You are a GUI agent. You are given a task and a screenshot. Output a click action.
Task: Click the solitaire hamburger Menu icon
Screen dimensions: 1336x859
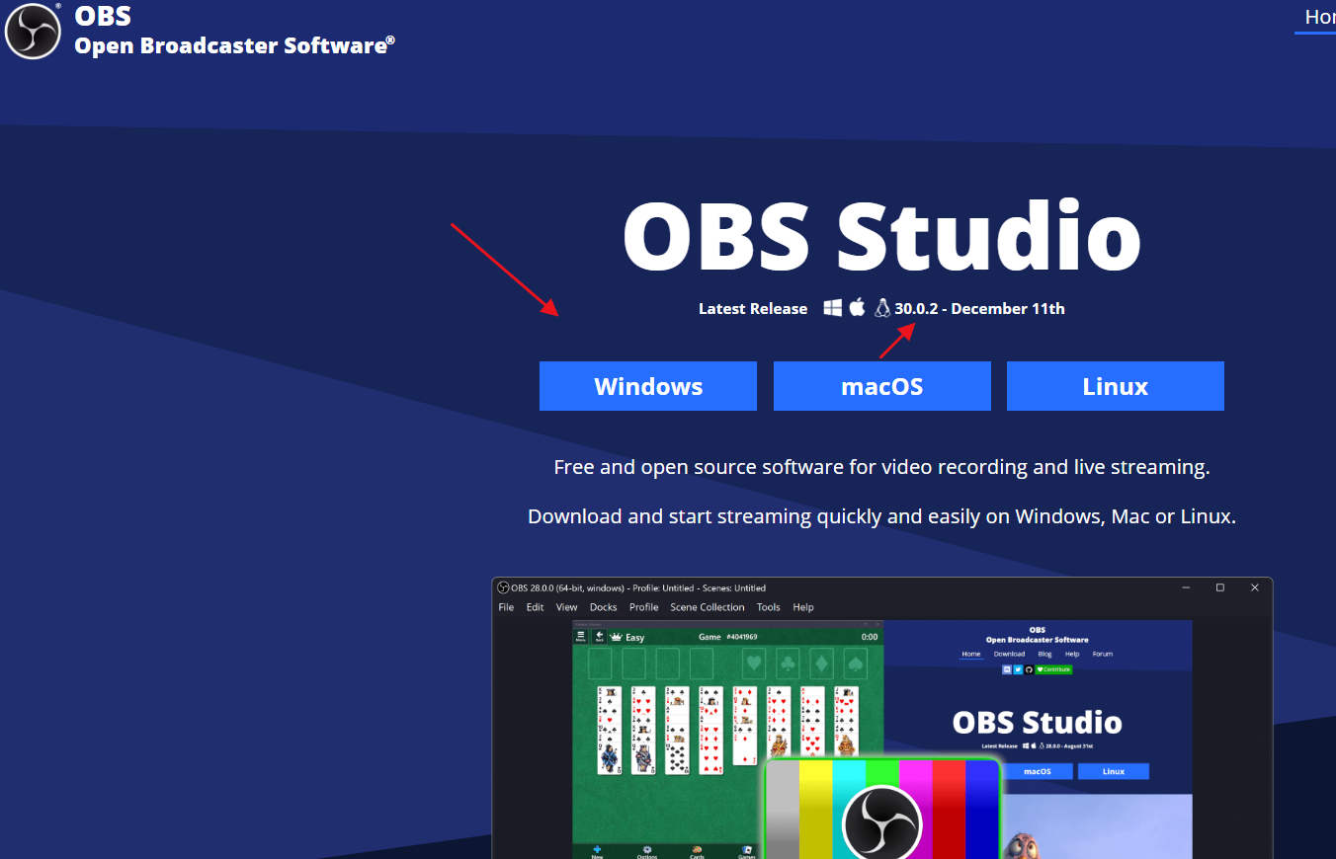[581, 637]
